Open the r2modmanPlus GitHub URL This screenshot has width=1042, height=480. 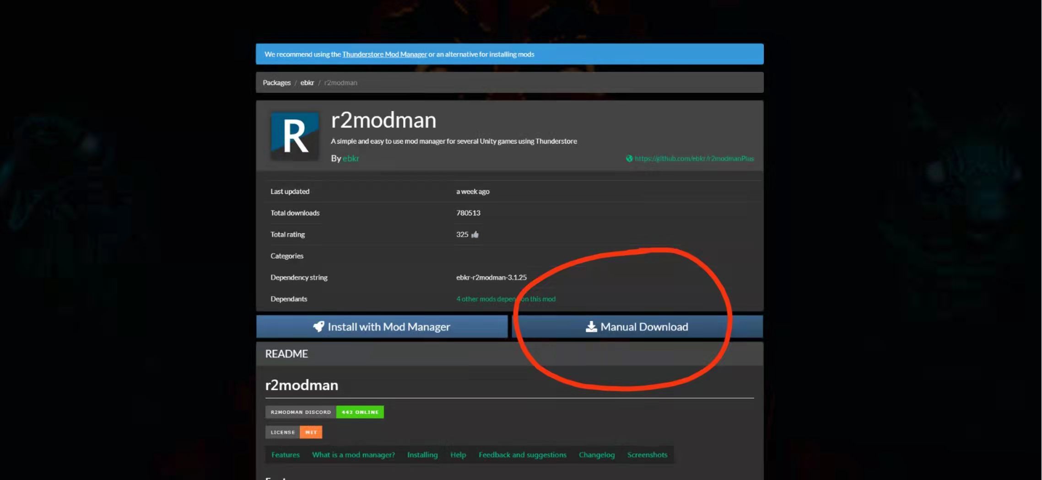694,159
